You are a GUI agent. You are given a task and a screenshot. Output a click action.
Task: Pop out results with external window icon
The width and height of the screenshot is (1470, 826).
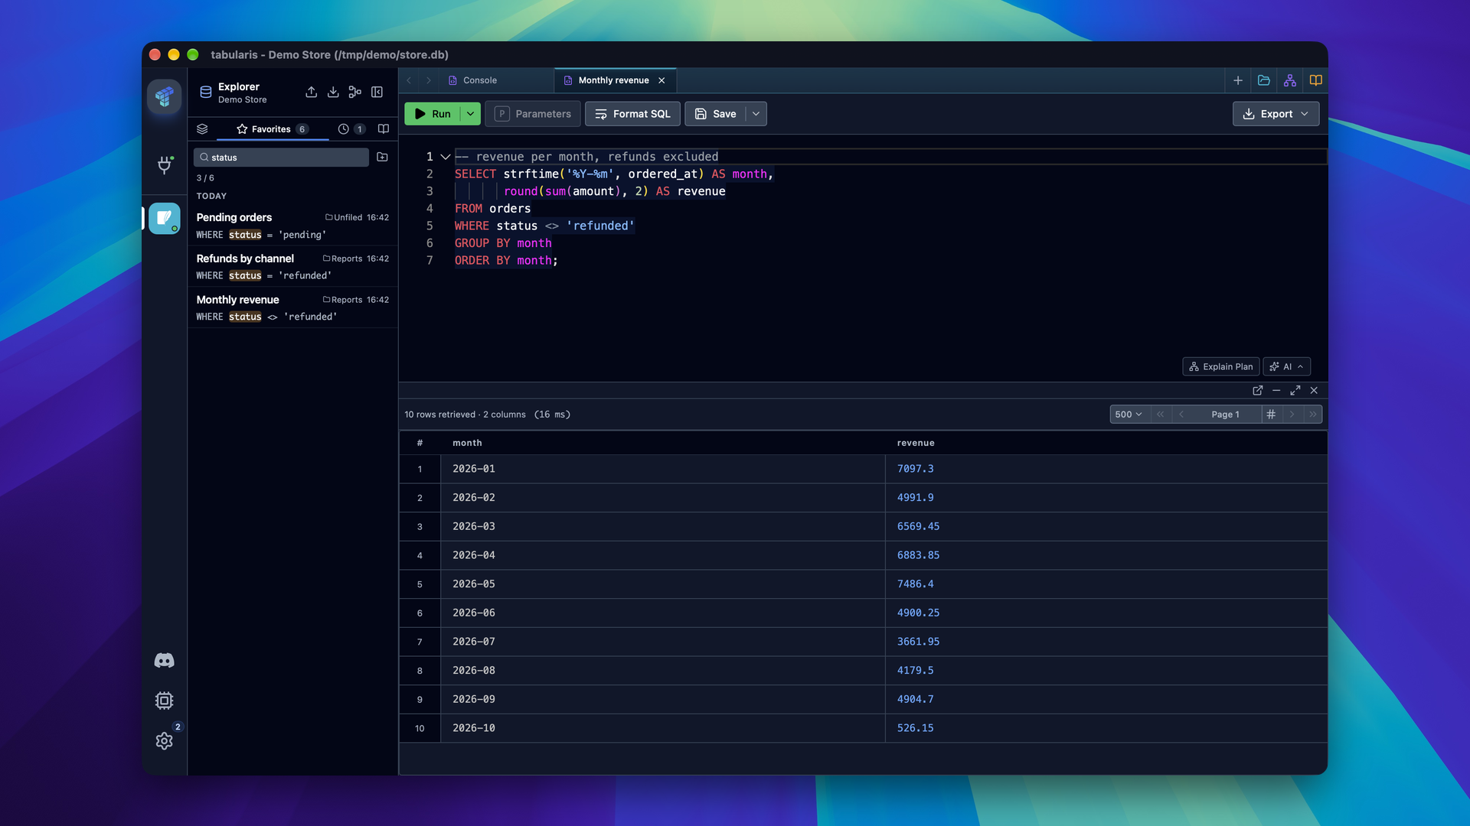pos(1257,390)
